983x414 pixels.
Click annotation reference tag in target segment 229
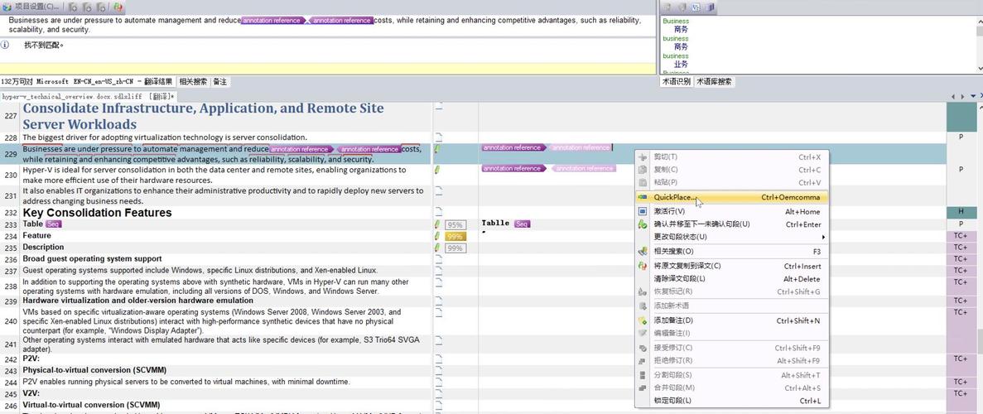coord(514,148)
